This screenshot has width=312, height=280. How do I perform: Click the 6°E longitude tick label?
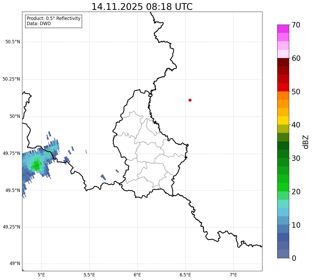(137, 275)
